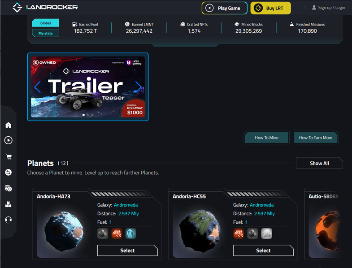
Task: Click the Finished Missions flag icon
Action: click(x=291, y=24)
